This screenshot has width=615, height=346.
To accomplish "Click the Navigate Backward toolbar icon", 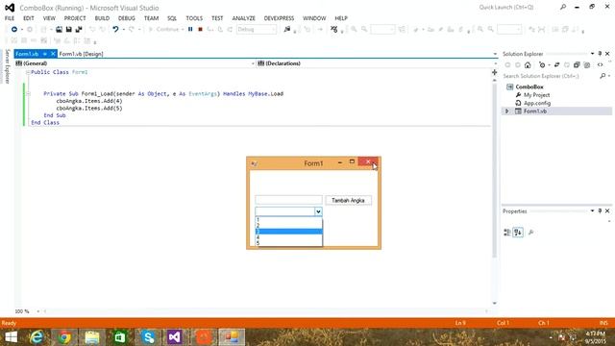I will tap(14, 30).
